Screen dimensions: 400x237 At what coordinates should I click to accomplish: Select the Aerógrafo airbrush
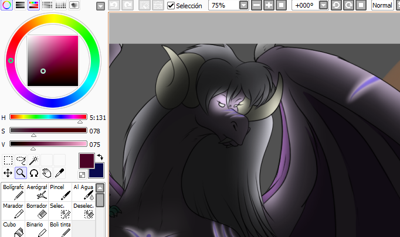[36, 192]
